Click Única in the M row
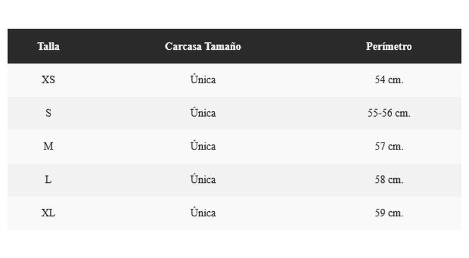469x258 pixels. point(203,147)
